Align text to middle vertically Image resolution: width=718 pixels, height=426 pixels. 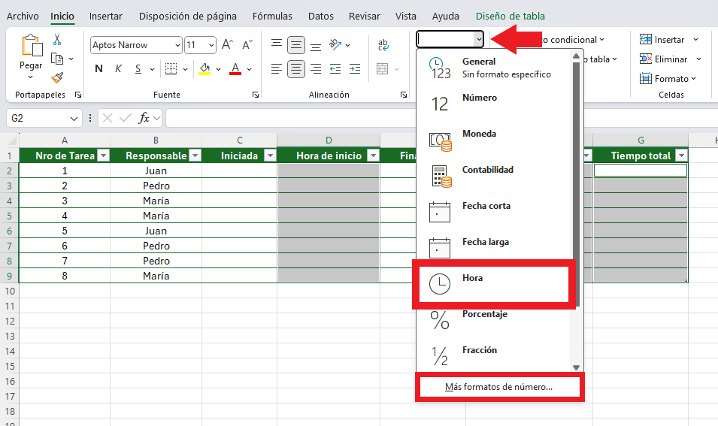coord(296,45)
